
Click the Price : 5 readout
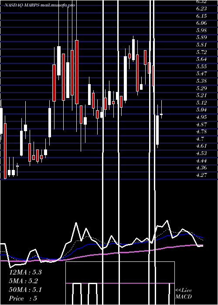click(23, 298)
